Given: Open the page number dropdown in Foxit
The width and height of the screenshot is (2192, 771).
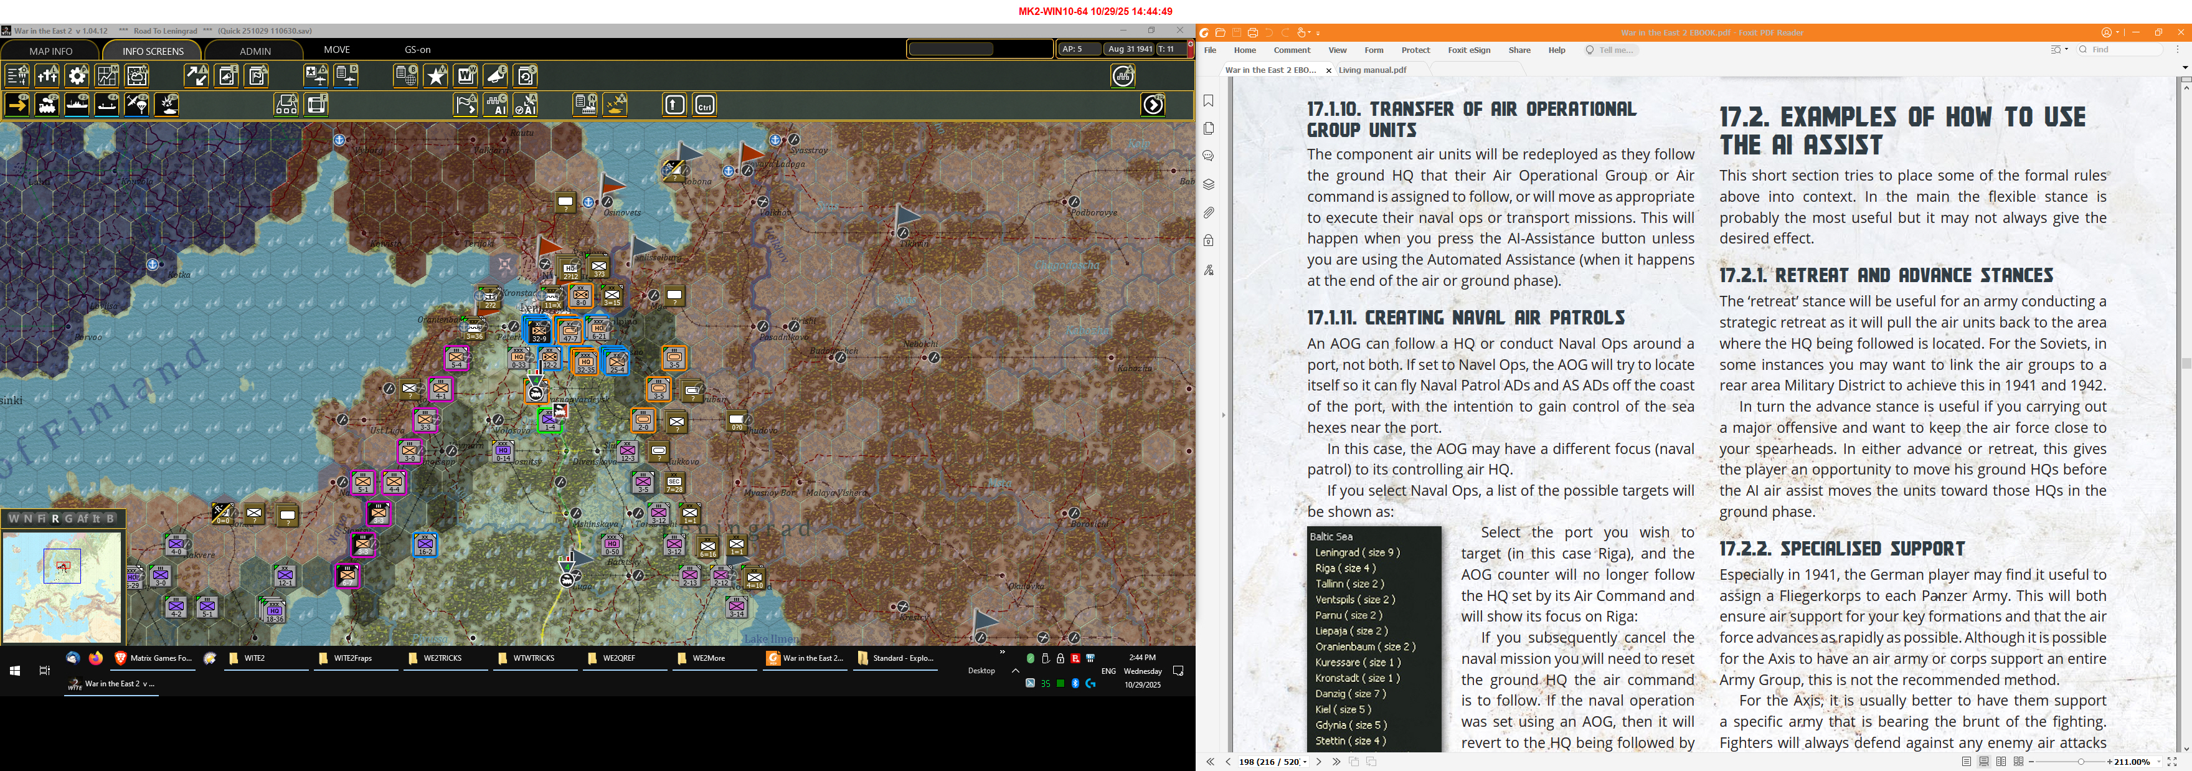Looking at the screenshot, I should pyautogui.click(x=1305, y=762).
